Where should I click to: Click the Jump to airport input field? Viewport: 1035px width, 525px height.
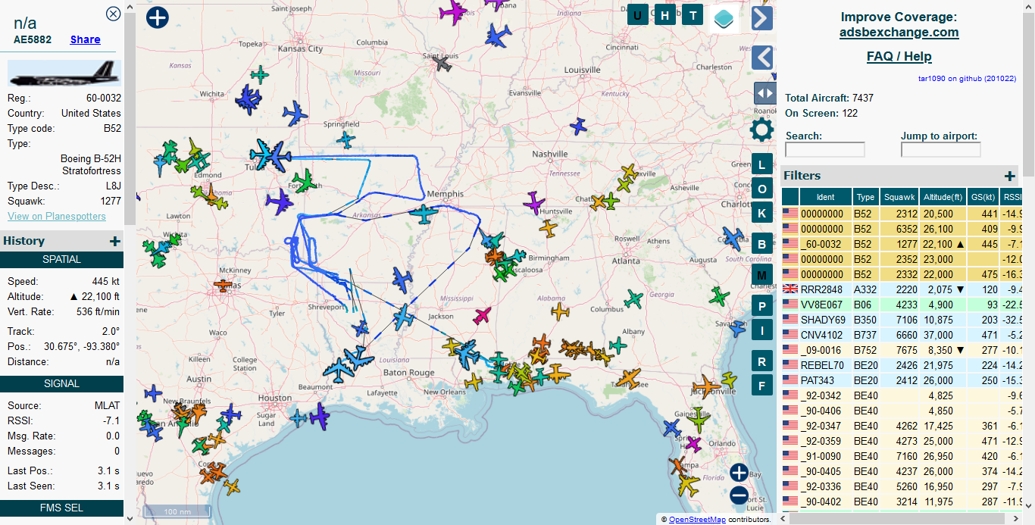tap(940, 150)
